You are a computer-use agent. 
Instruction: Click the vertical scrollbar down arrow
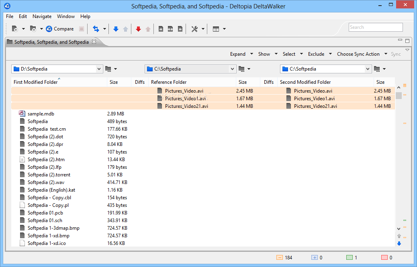tap(399, 229)
